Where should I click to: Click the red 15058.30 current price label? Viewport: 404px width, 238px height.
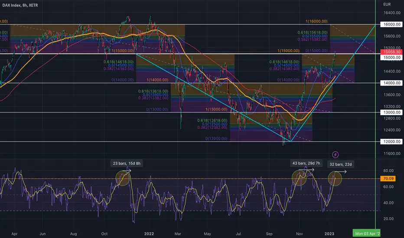[391, 52]
